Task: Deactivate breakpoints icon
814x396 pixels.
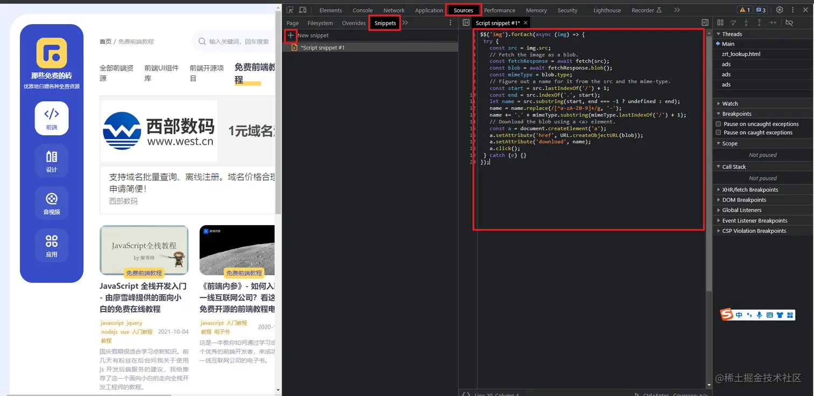Action: coord(789,23)
